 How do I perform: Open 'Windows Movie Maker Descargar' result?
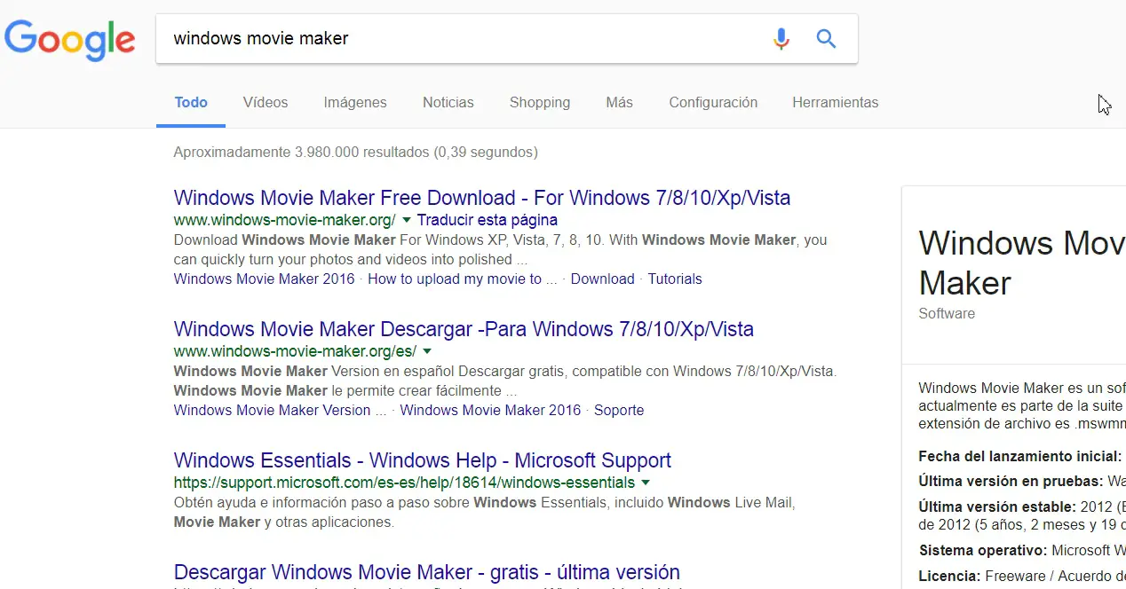point(464,329)
